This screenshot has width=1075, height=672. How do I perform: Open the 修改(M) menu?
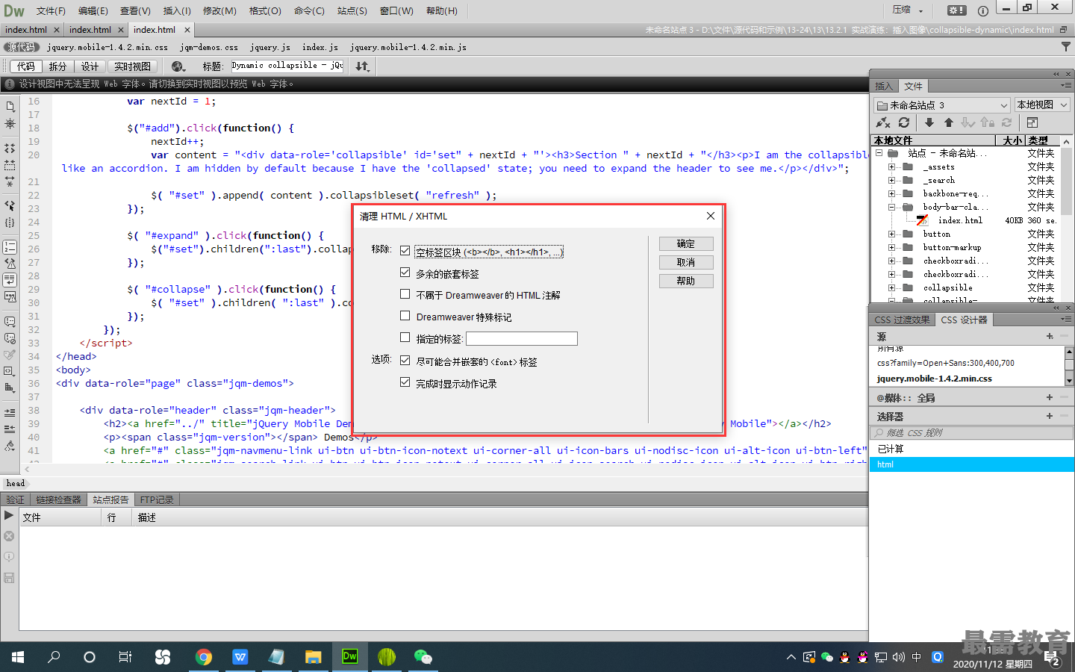click(219, 10)
